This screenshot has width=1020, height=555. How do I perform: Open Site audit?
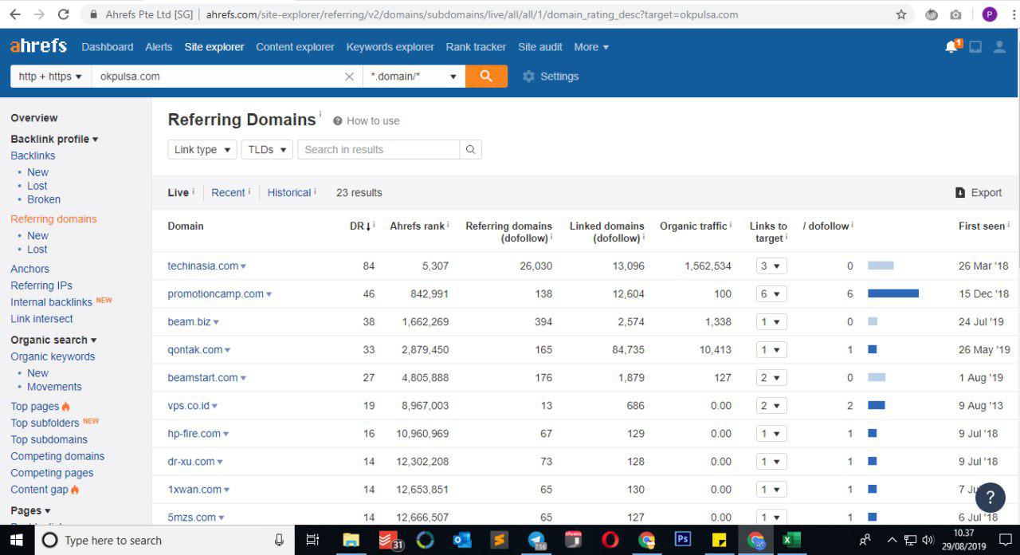pos(540,47)
